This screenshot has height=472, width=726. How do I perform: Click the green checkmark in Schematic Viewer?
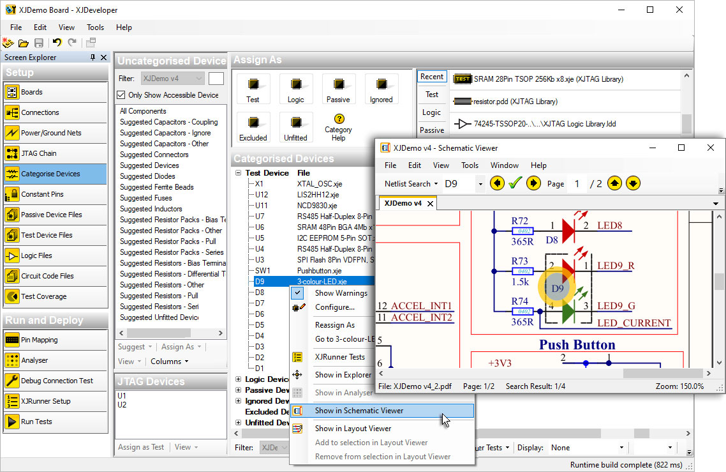click(515, 183)
